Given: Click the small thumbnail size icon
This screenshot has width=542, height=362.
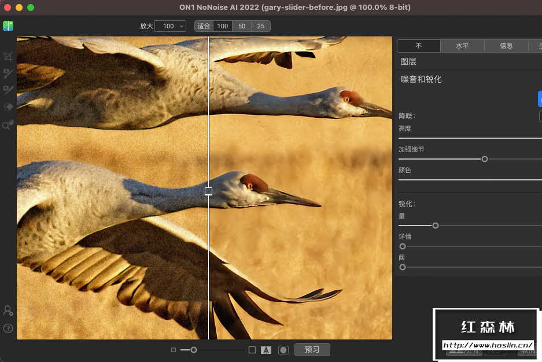Looking at the screenshot, I should pos(174,350).
